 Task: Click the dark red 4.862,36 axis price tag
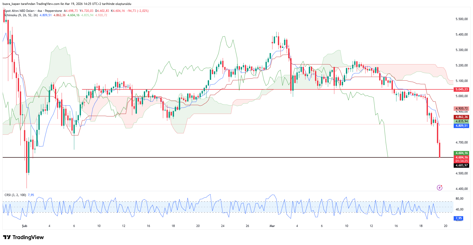pos(461,117)
